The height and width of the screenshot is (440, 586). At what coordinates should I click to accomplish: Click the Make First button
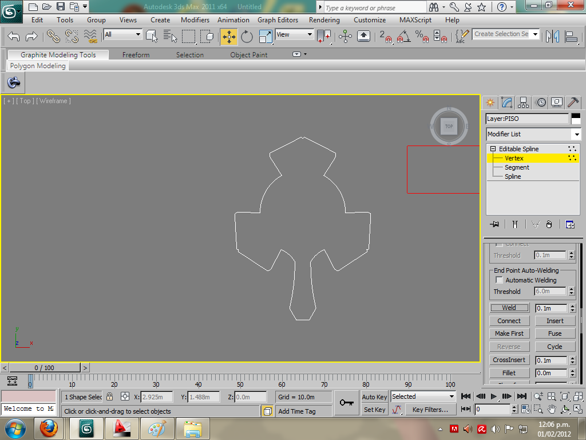(509, 333)
